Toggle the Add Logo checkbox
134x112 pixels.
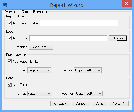[x=10, y=38]
